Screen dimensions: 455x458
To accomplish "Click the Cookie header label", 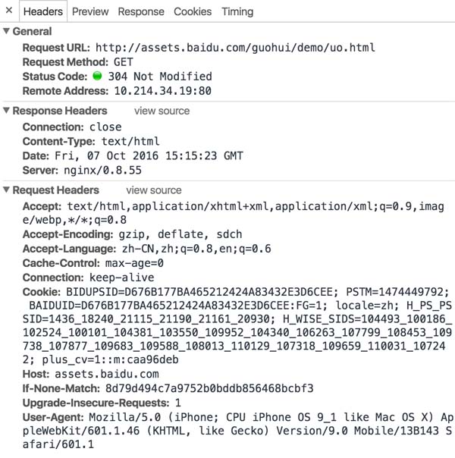I will tap(41, 291).
